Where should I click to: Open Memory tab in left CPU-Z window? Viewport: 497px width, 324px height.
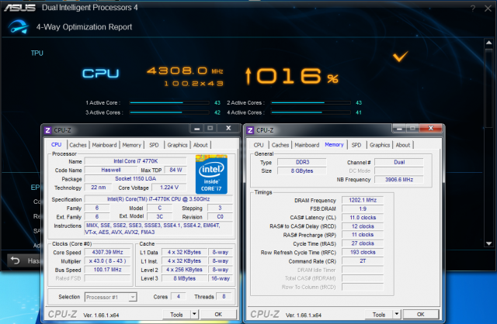click(132, 145)
